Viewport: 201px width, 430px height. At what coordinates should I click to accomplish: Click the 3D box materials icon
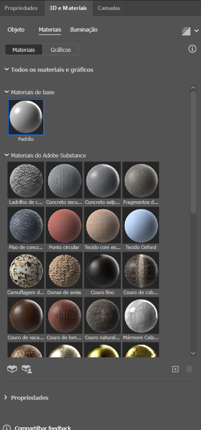pos(12,369)
